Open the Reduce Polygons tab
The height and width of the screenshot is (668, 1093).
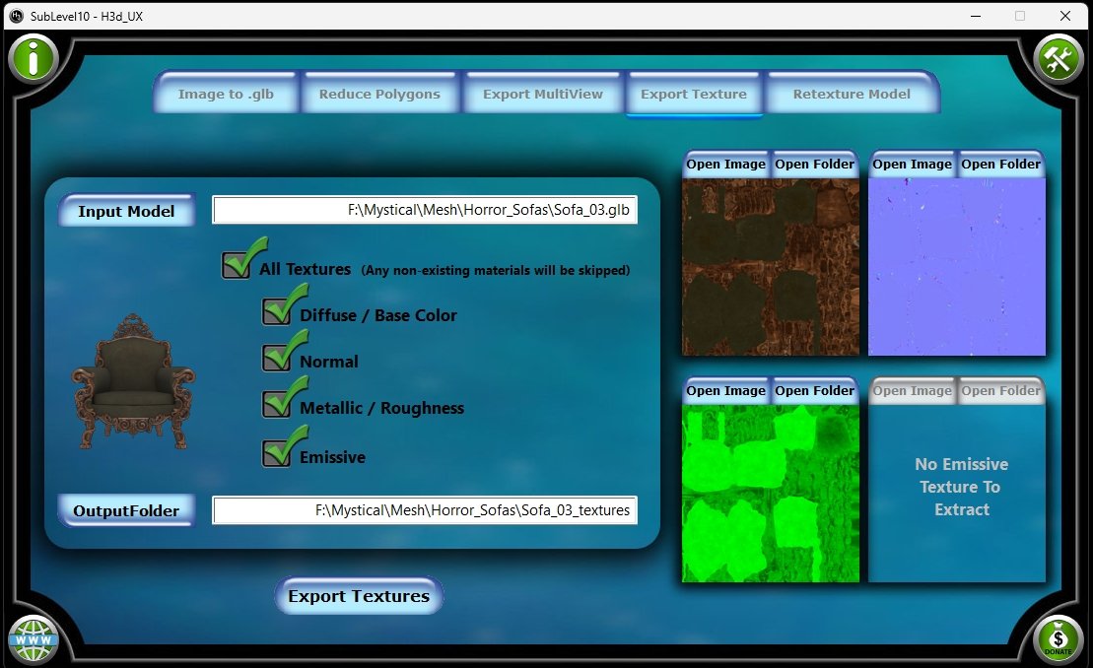(379, 95)
